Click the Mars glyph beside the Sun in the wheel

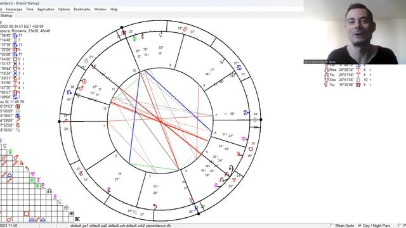coord(81,88)
